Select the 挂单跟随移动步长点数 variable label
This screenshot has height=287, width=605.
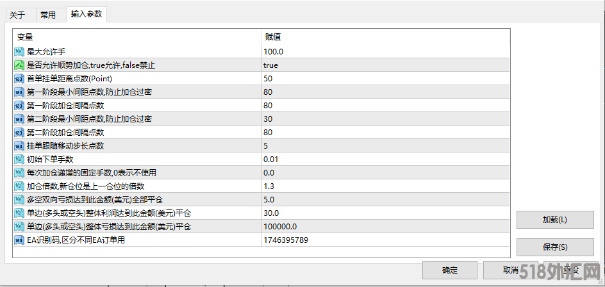pos(65,146)
